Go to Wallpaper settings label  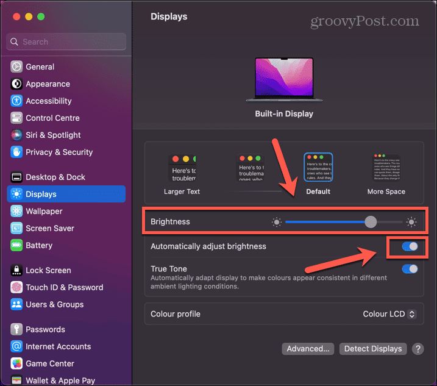click(x=44, y=211)
